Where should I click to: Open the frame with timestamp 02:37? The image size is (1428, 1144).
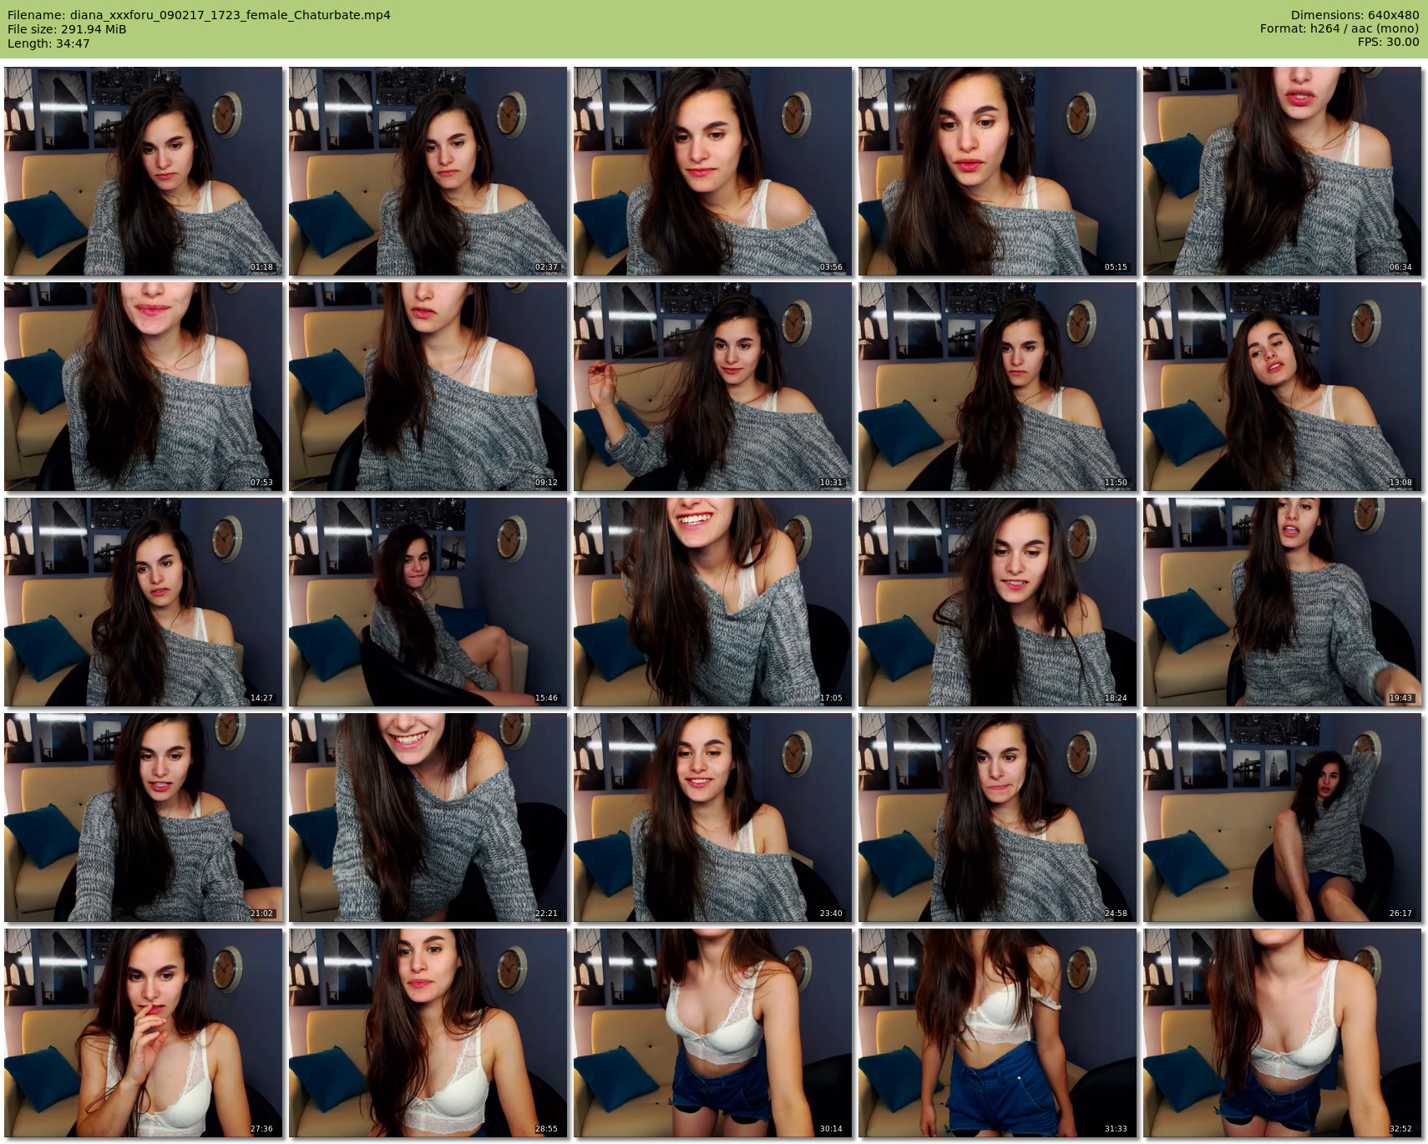click(428, 171)
